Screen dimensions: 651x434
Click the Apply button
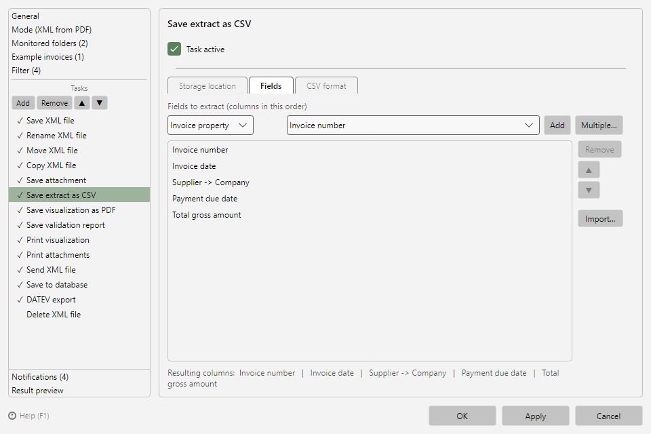(536, 416)
